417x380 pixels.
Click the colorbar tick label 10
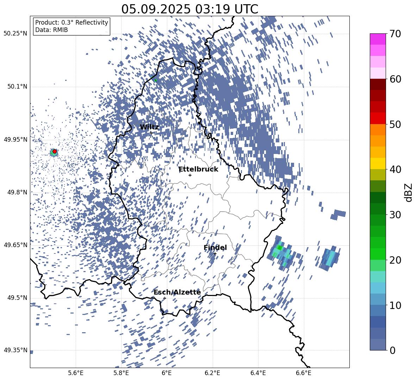(x=395, y=305)
